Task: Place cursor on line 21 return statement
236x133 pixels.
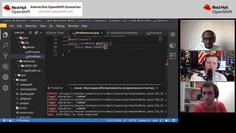Action: [91, 47]
